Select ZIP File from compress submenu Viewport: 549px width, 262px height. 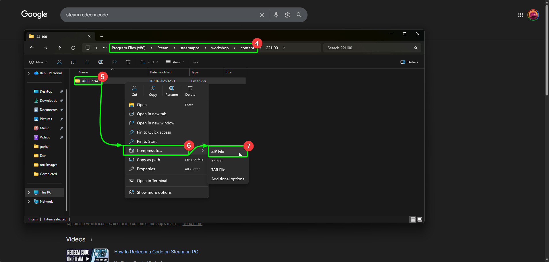pos(218,151)
